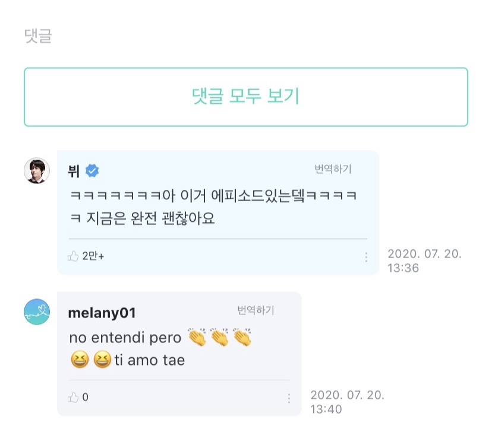Expand the full comment list
Screen dimensions: 492x429
click(x=246, y=97)
